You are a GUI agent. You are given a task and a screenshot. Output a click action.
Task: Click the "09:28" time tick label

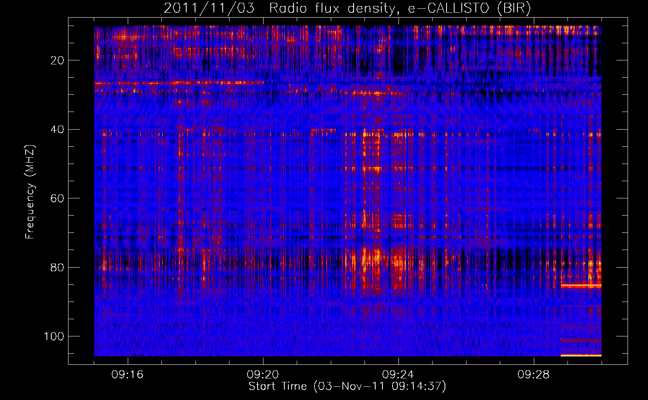coord(534,375)
